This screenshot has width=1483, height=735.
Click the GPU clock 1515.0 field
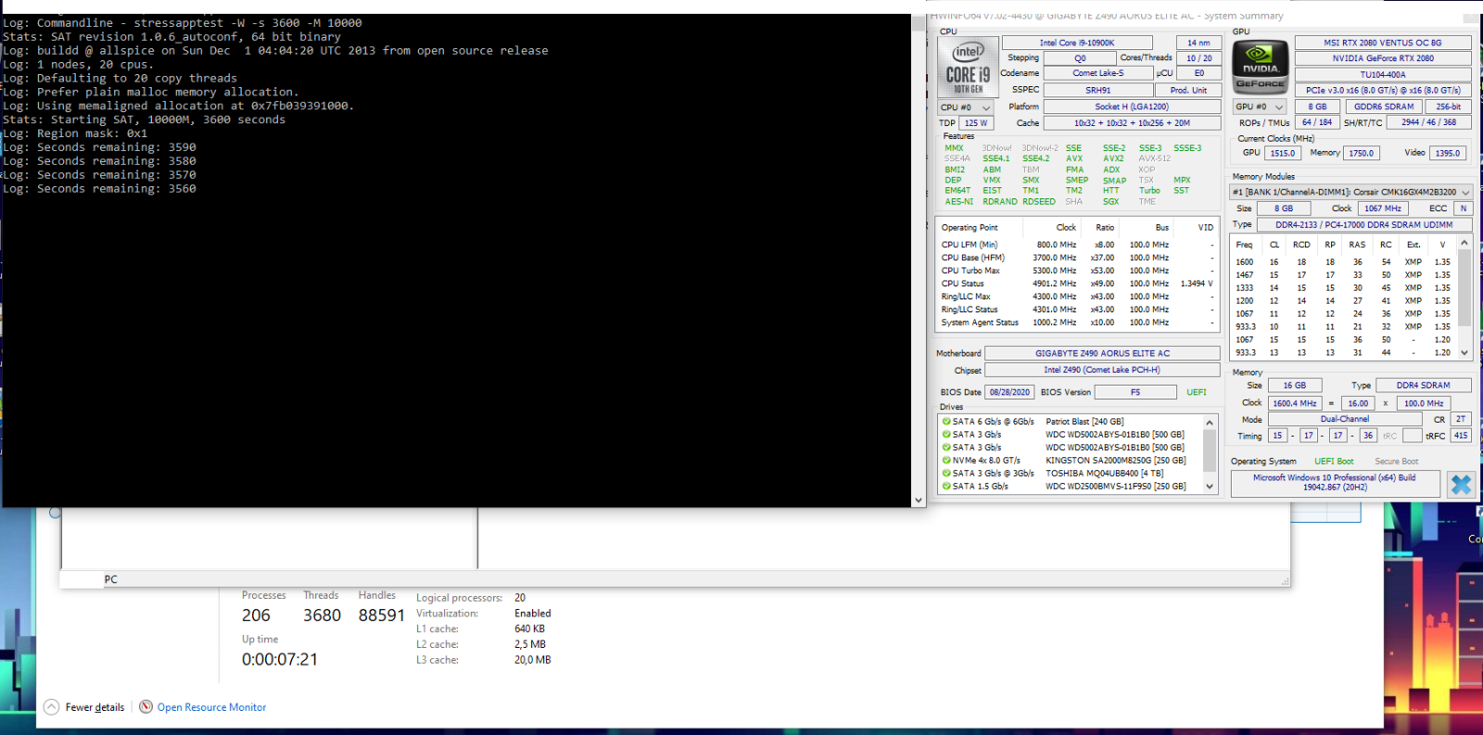tap(1283, 153)
